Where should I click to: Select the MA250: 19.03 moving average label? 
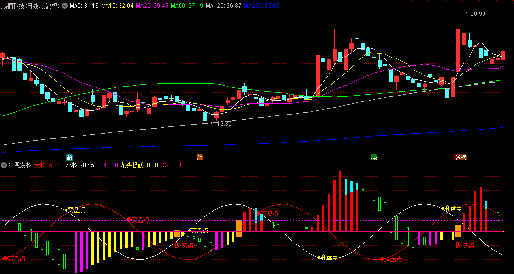262,6
